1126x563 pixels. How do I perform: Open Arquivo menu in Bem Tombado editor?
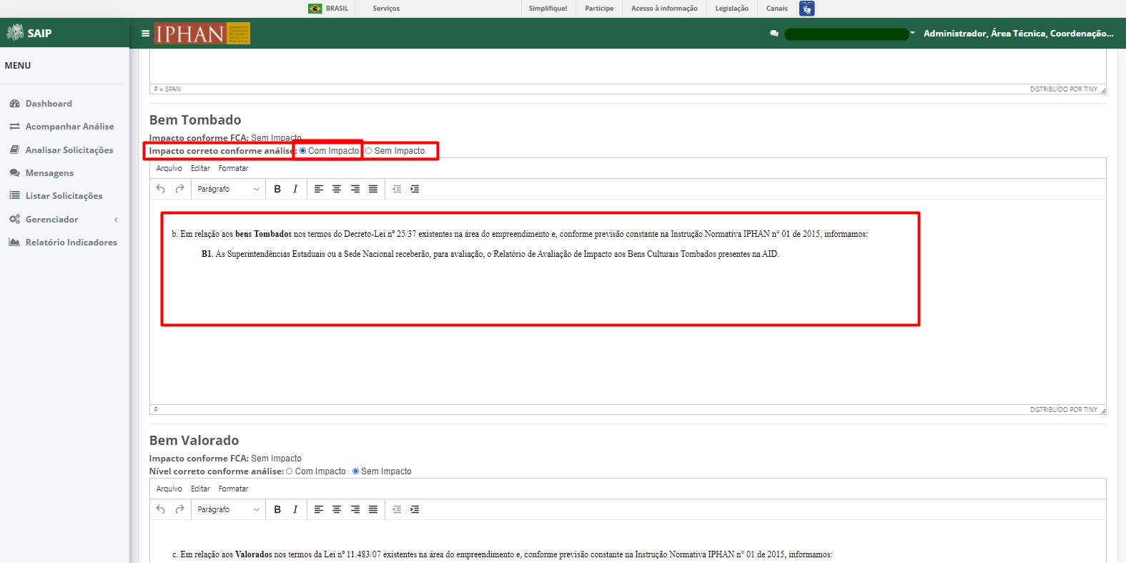(169, 168)
